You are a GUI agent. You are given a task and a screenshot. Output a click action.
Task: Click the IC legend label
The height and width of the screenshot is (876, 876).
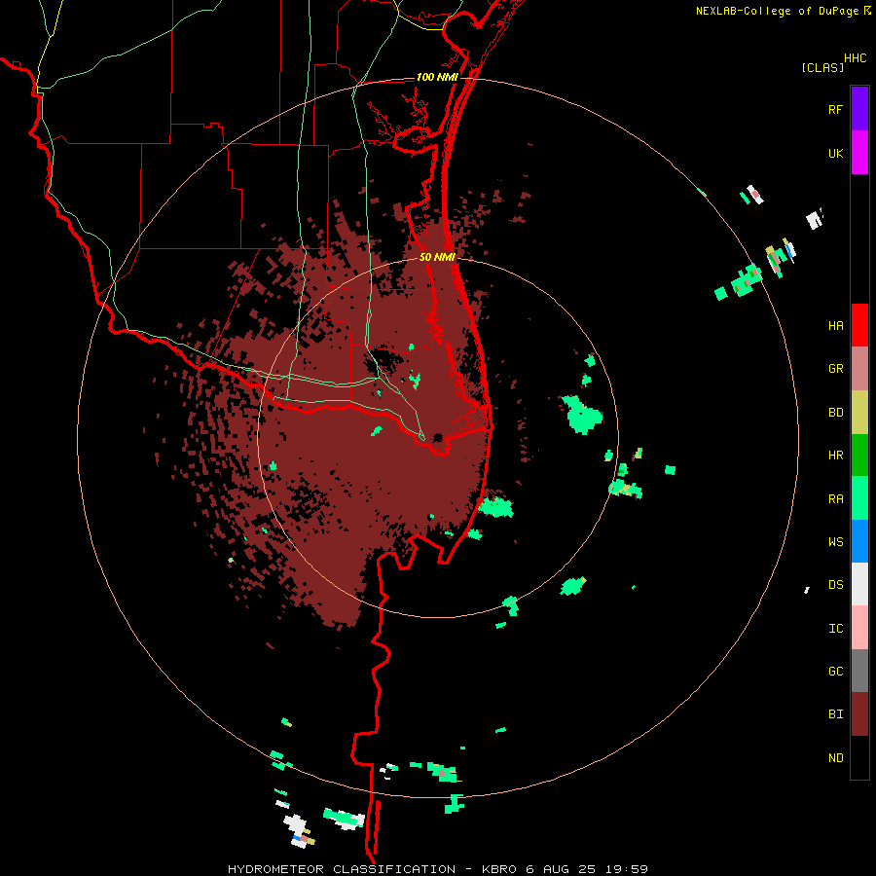point(835,629)
